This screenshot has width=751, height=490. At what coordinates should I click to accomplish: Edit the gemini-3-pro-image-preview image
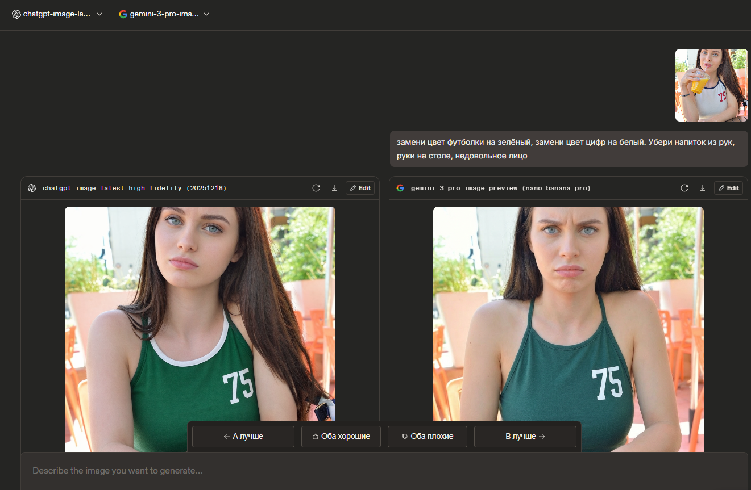click(728, 188)
